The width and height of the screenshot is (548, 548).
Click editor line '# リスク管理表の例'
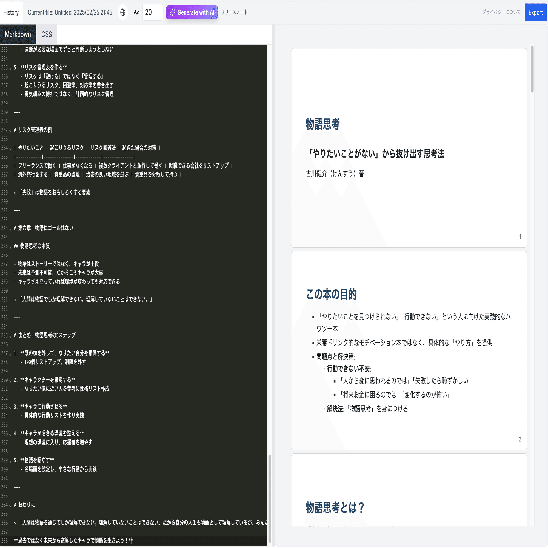tap(33, 130)
